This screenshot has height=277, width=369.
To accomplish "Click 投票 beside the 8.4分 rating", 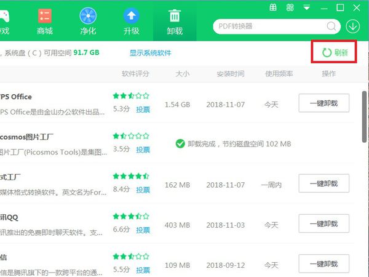I will (x=143, y=190).
